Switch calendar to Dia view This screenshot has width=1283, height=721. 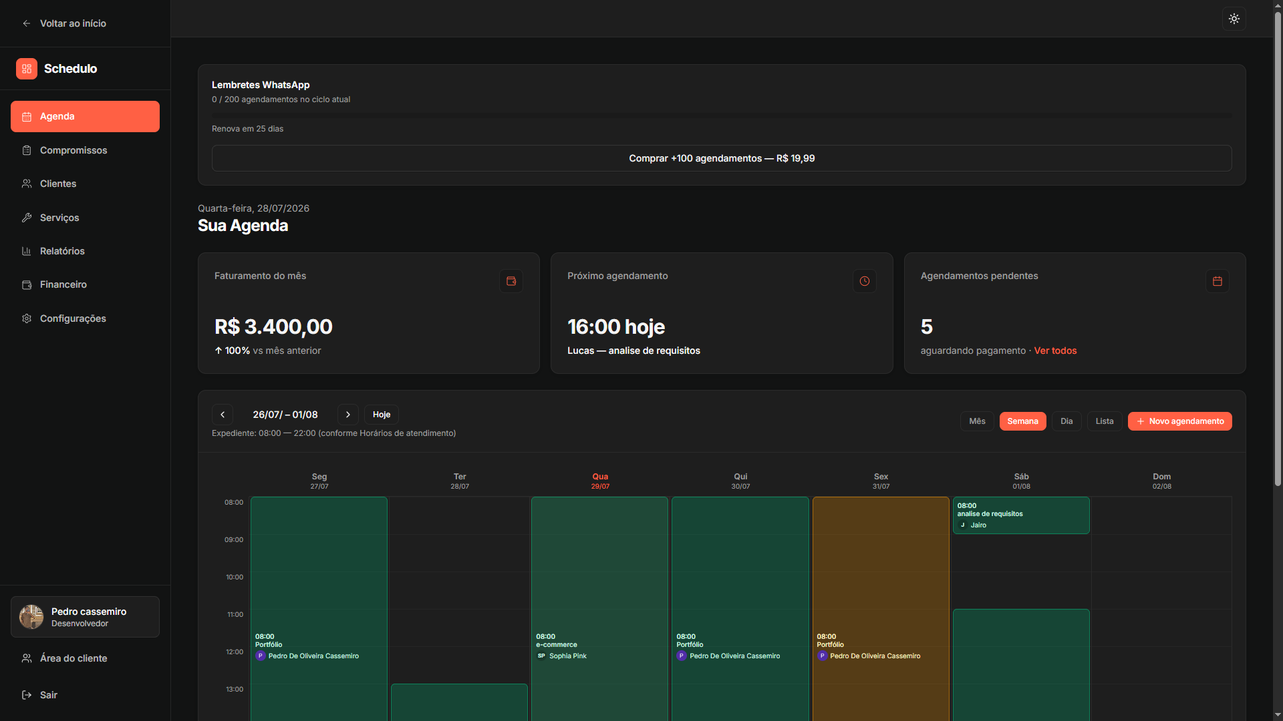[x=1066, y=421]
